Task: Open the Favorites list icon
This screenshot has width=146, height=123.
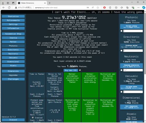Action: pyautogui.click(x=122, y=8)
